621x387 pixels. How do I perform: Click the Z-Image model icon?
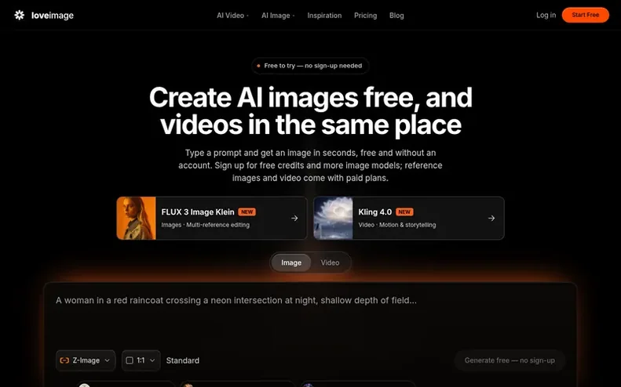click(x=64, y=360)
